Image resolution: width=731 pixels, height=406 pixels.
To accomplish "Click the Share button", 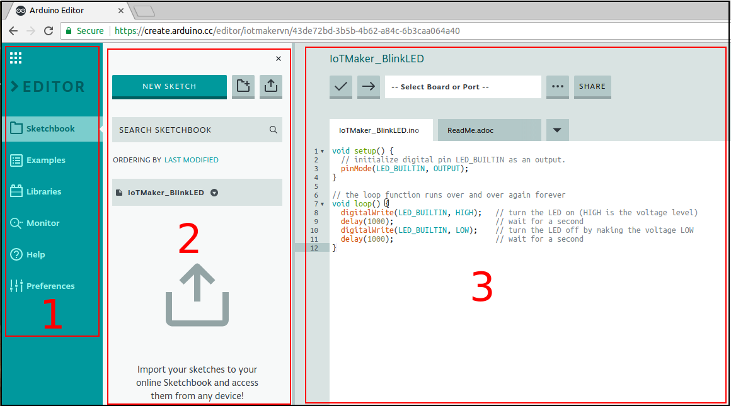I will tap(592, 87).
